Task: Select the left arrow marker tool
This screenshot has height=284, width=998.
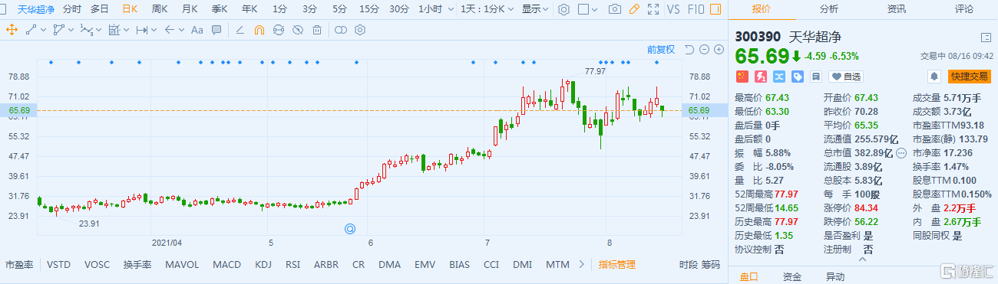Action: tap(170, 30)
